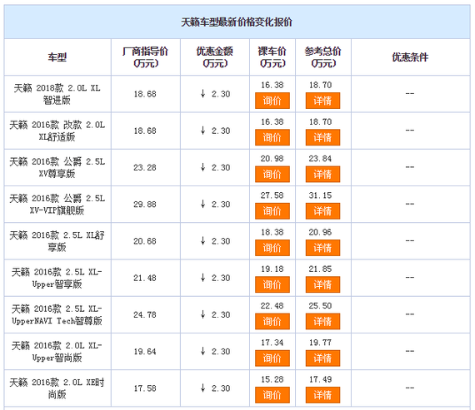Open 详情 for 2.5L XL-Upper智享版
The width and height of the screenshot is (475, 410).
click(322, 284)
